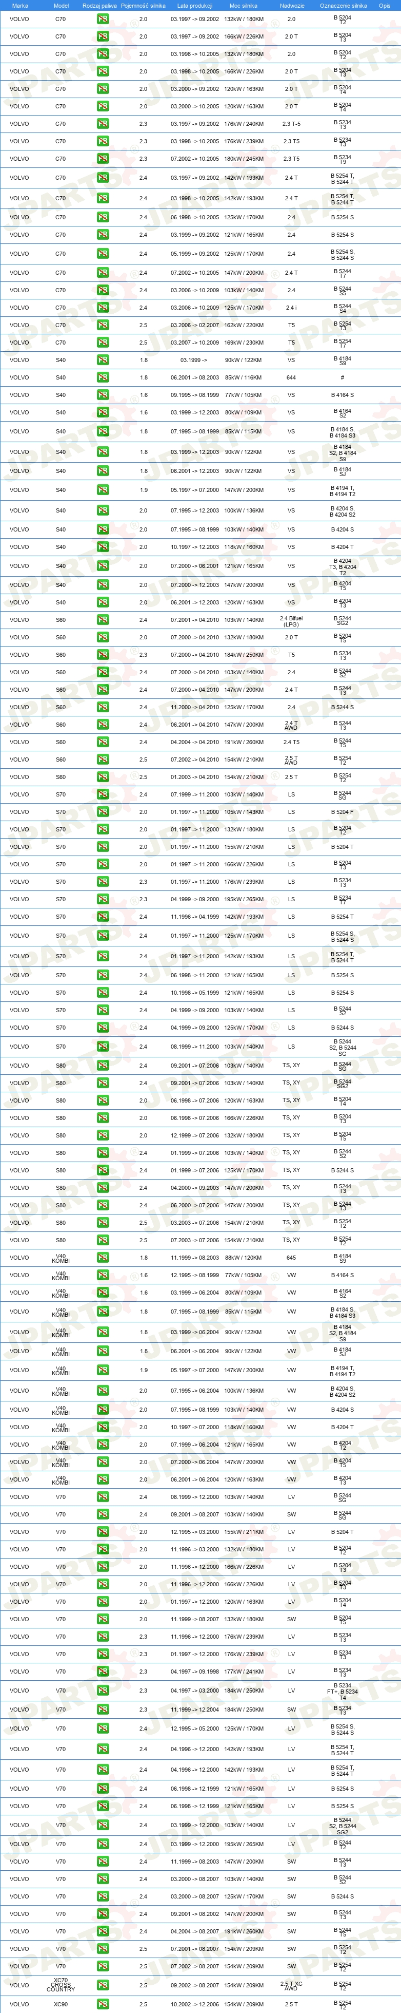Click the Opis column header

coord(385,6)
